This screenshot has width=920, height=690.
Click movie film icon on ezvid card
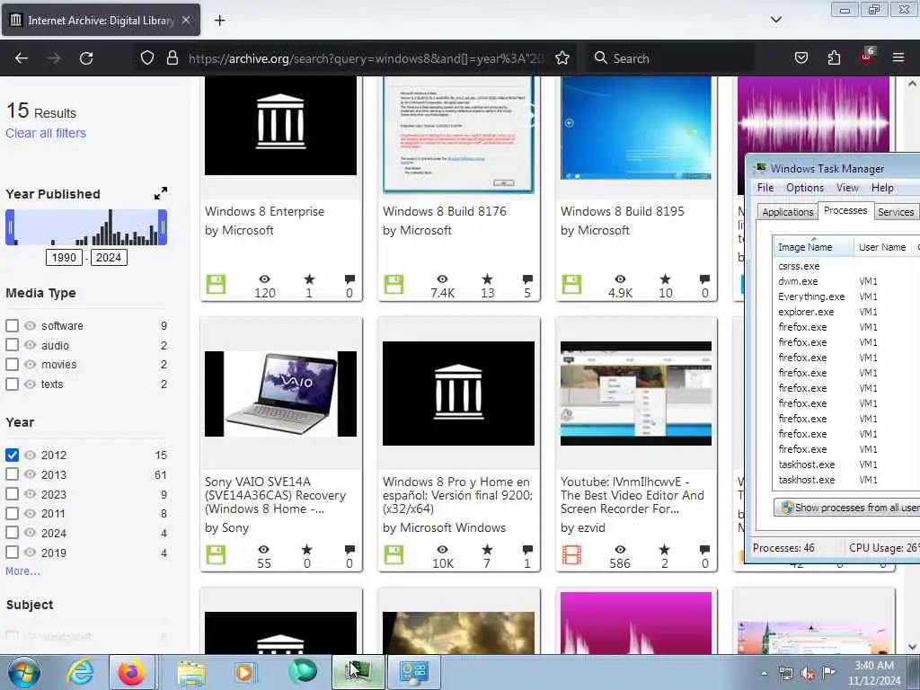[571, 555]
